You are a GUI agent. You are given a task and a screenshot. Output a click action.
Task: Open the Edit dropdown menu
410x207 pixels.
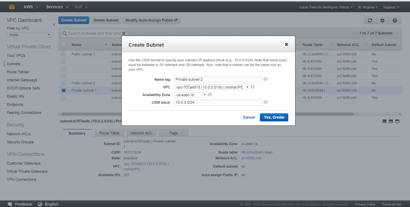(81, 7)
